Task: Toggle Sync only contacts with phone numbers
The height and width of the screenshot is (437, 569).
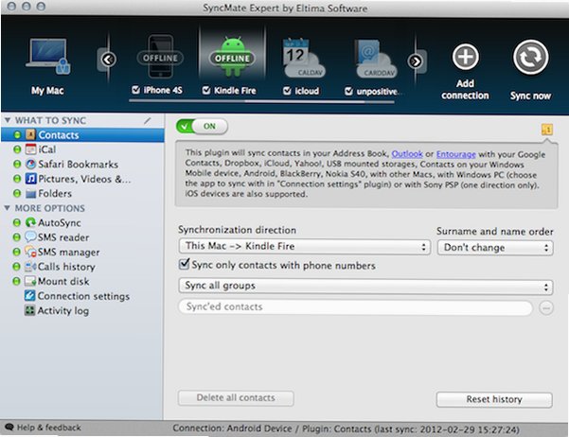Action: (x=184, y=264)
